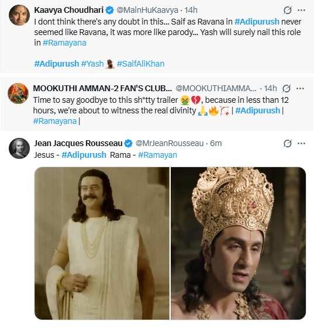This screenshot has height=329, width=314.
Task: Click the Grok icon on Kaavya Choudhari's tweet
Action: (287, 10)
